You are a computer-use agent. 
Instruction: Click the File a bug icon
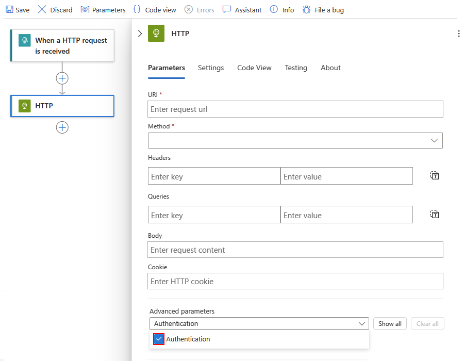(x=306, y=10)
